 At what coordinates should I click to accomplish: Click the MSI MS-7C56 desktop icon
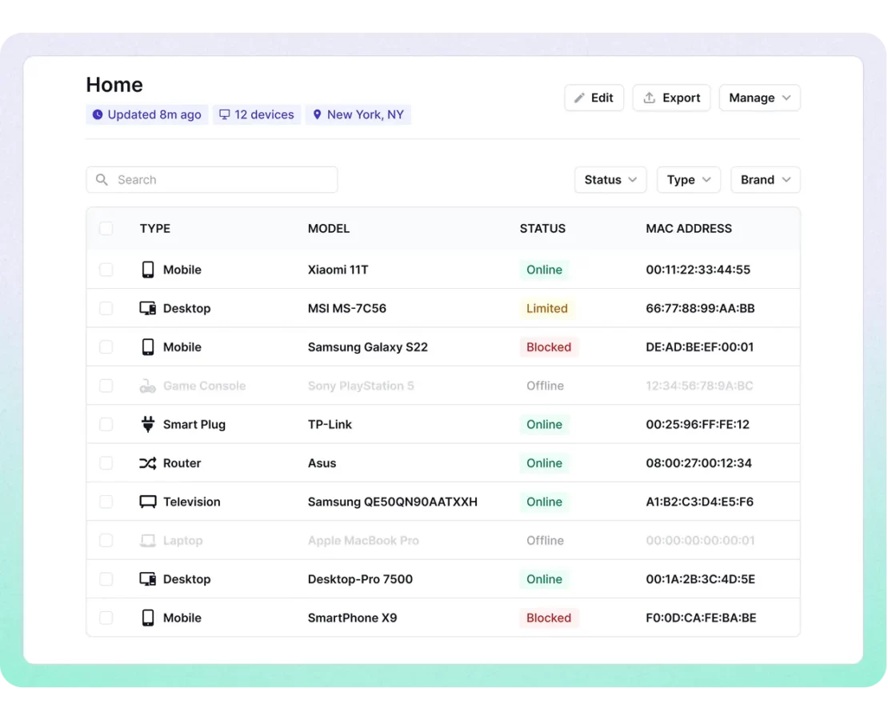(x=147, y=309)
